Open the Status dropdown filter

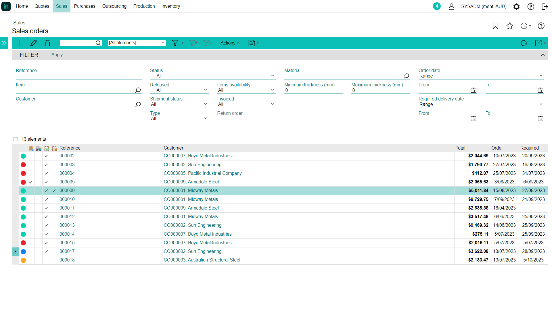(x=213, y=76)
